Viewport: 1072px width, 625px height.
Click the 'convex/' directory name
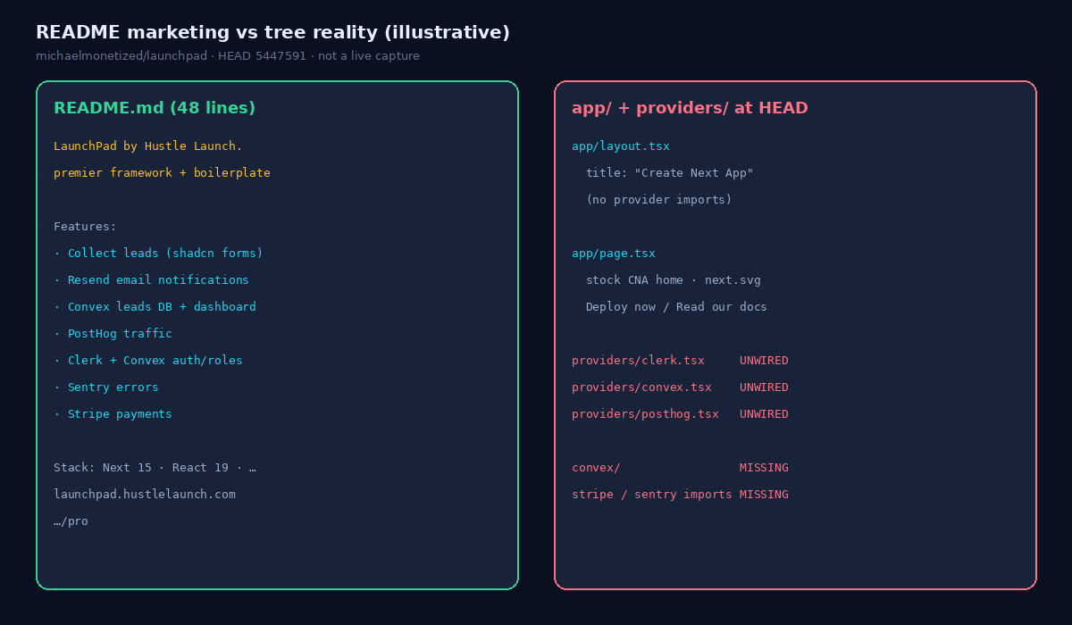(x=596, y=468)
